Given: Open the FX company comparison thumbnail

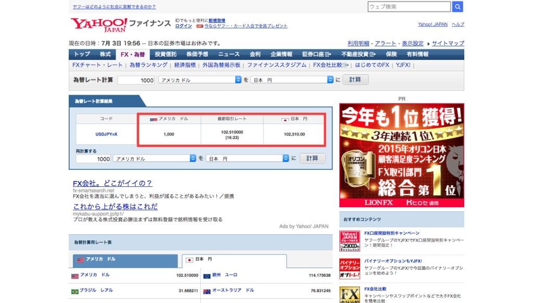Looking at the screenshot, I should (350, 295).
